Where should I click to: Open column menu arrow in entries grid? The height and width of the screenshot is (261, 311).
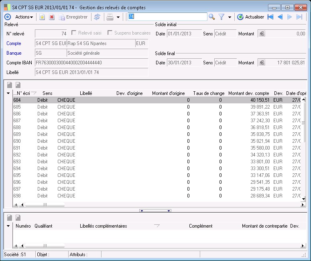[x=8, y=93]
